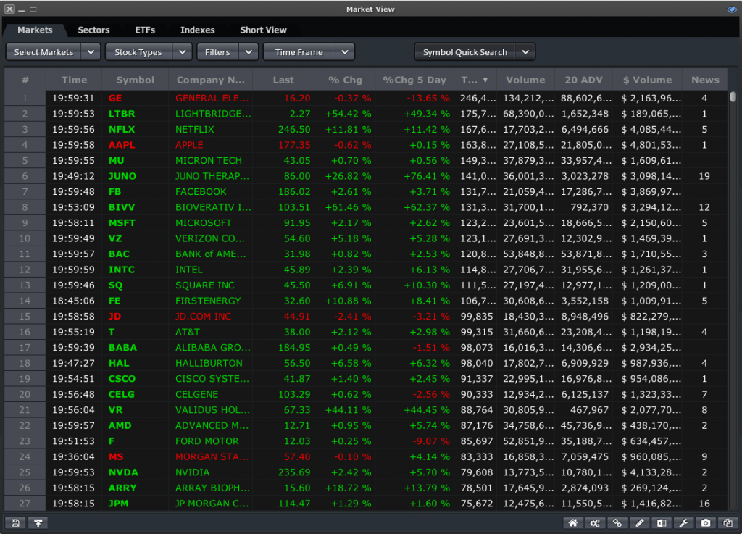
Task: Click the chain link icon
Action: (617, 522)
